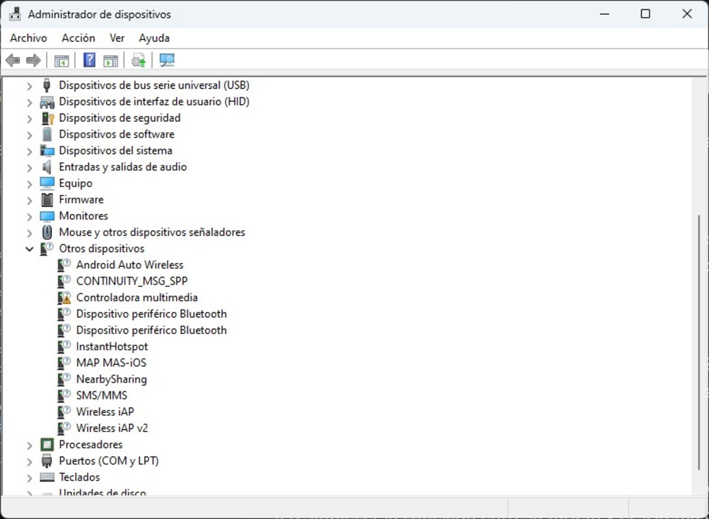Viewport: 709px width, 519px height.
Task: Click the USB plug icon for Dispositivos de bus serie universal
Action: point(47,85)
